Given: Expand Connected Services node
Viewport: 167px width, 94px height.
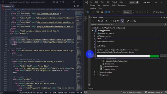Looking at the screenshot, I should click(x=95, y=33).
